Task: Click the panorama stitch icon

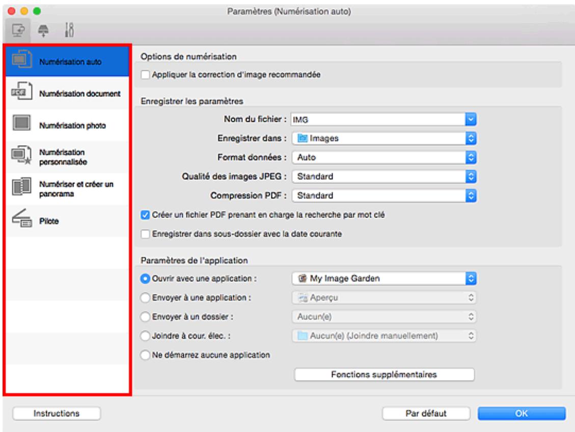Action: point(21,186)
